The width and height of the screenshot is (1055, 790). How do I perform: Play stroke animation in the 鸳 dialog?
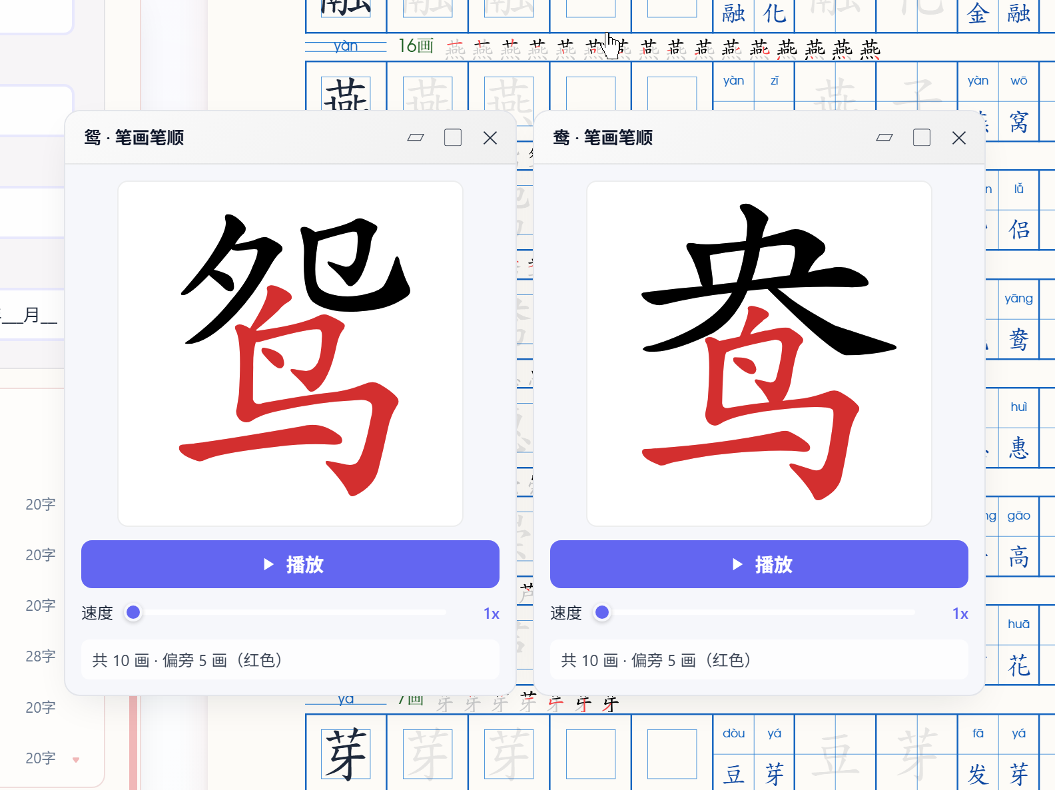point(290,564)
